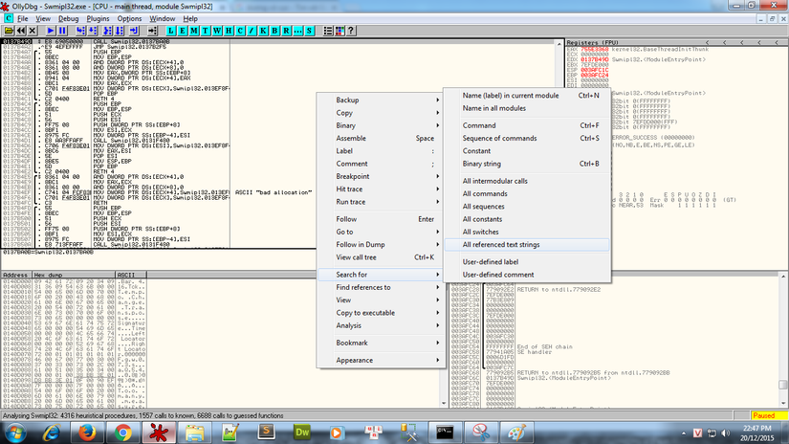Click the ASCII column header in dump
The image size is (789, 444).
[131, 275]
